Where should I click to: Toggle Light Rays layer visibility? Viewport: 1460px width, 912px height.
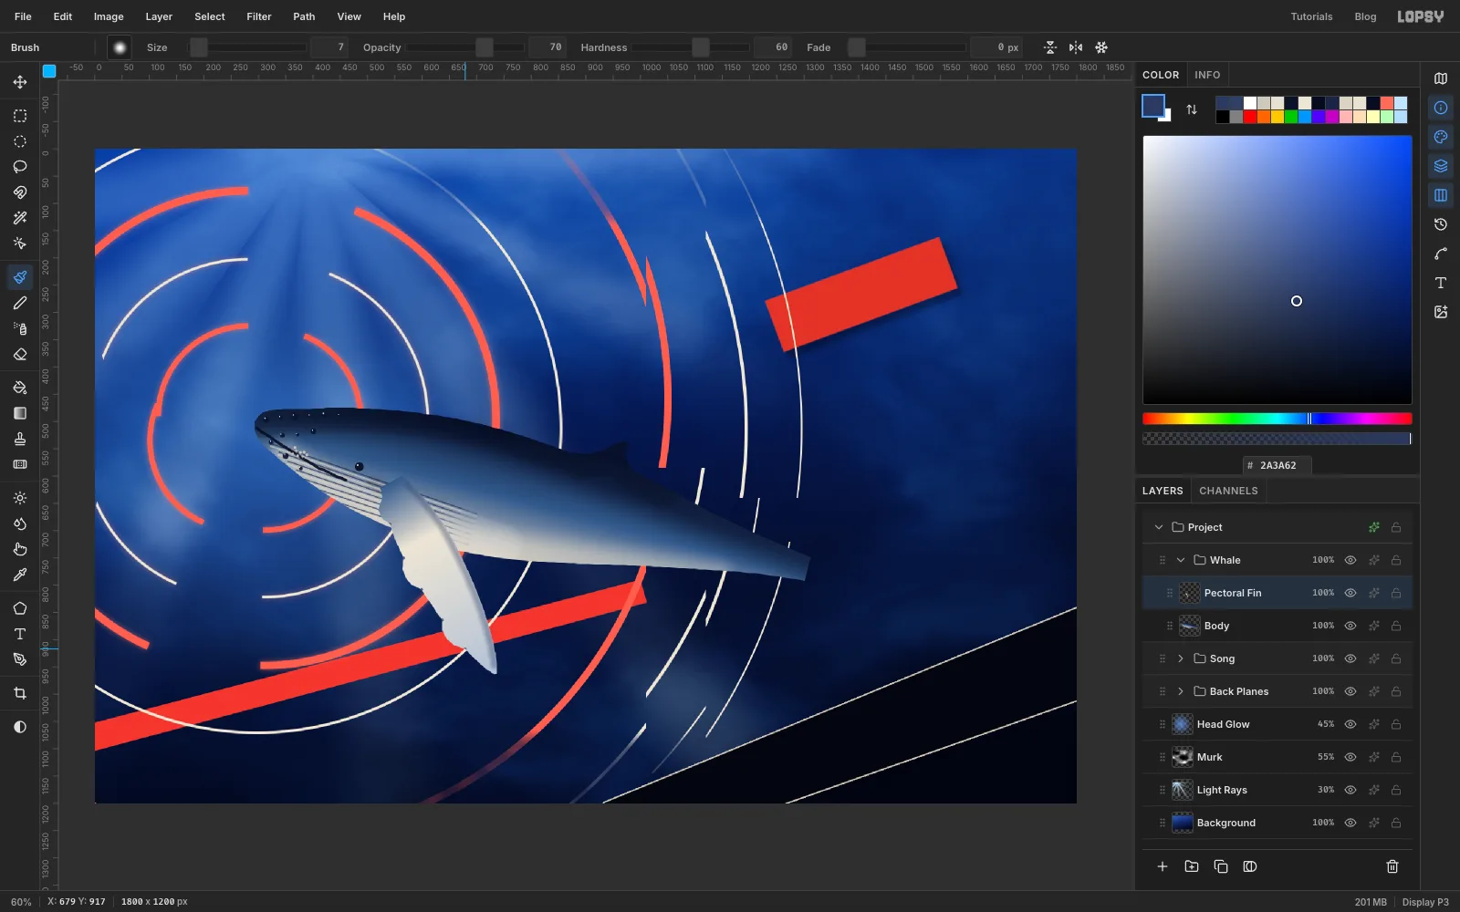pos(1350,790)
